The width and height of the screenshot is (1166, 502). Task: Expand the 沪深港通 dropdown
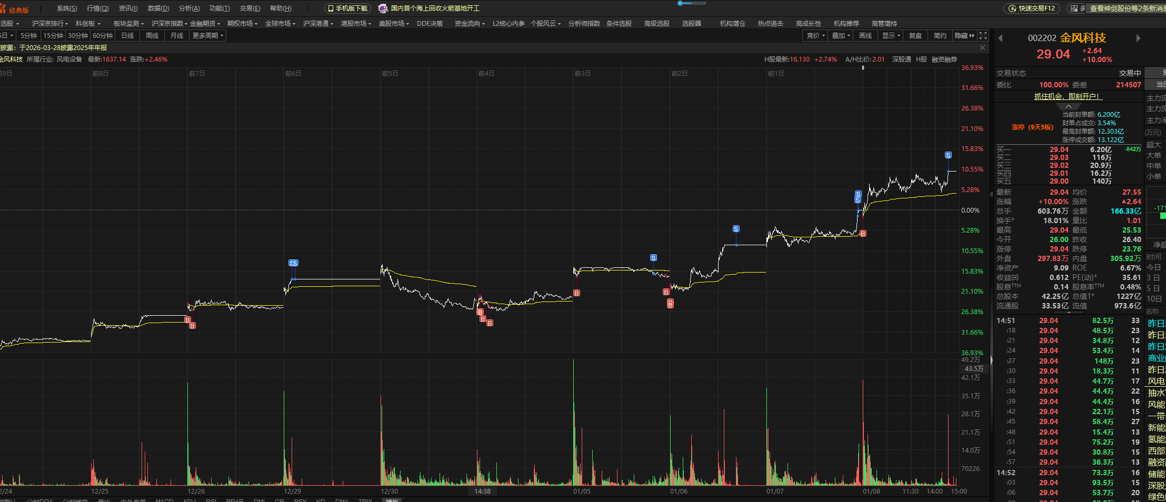tap(318, 24)
